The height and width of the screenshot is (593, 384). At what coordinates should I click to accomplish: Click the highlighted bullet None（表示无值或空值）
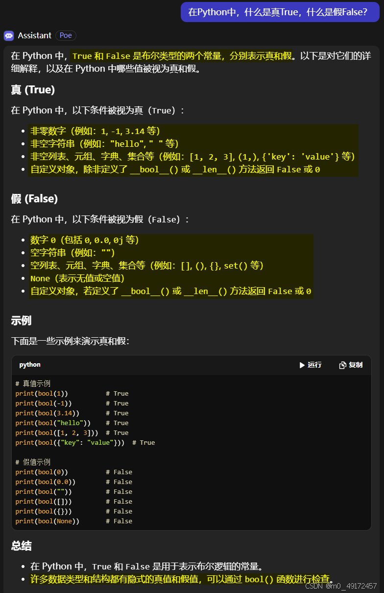[79, 278]
